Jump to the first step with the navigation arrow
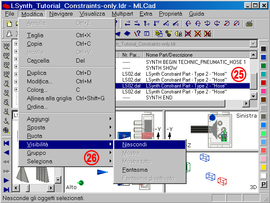 (6, 143)
